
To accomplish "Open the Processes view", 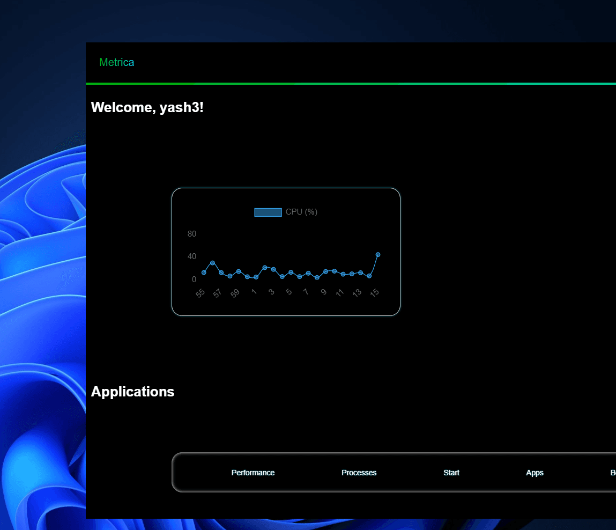I will click(x=359, y=473).
